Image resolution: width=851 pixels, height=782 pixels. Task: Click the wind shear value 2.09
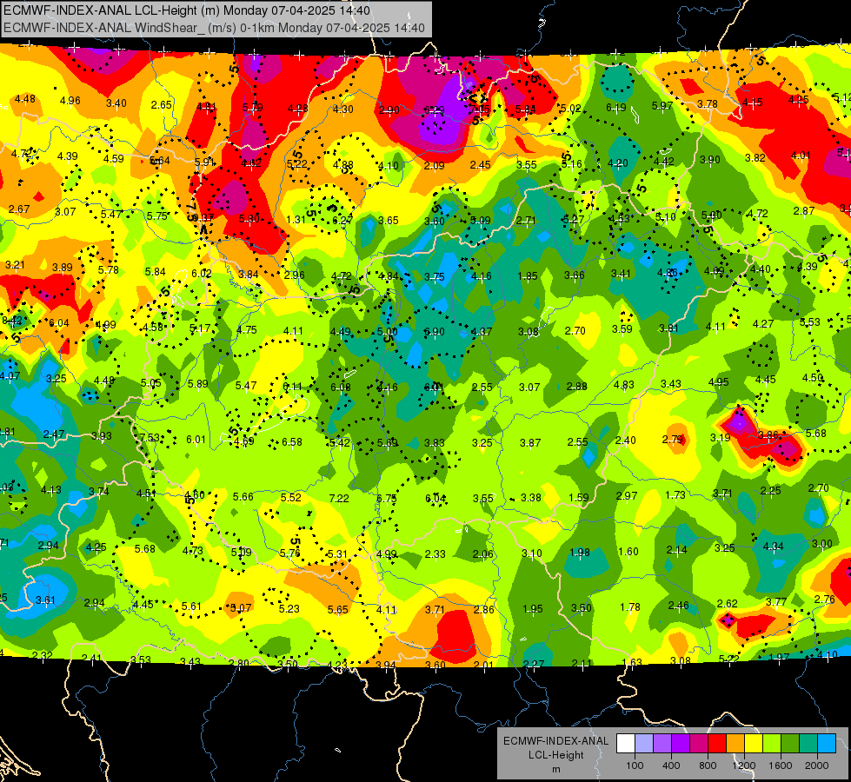point(434,165)
